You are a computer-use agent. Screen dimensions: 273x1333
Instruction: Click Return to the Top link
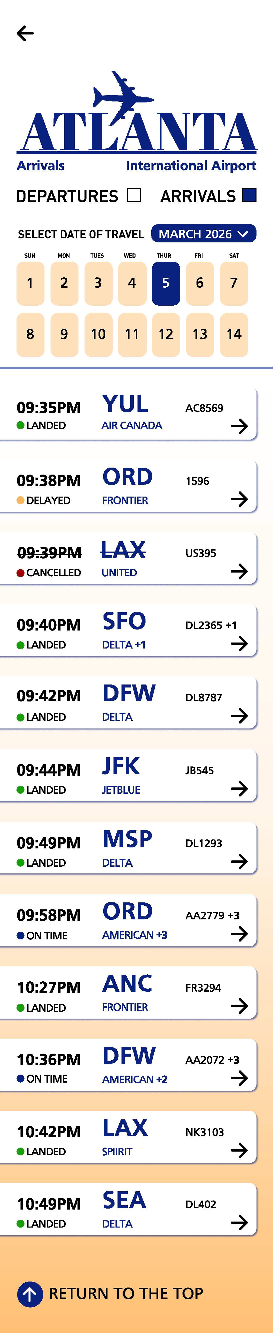126,1294
